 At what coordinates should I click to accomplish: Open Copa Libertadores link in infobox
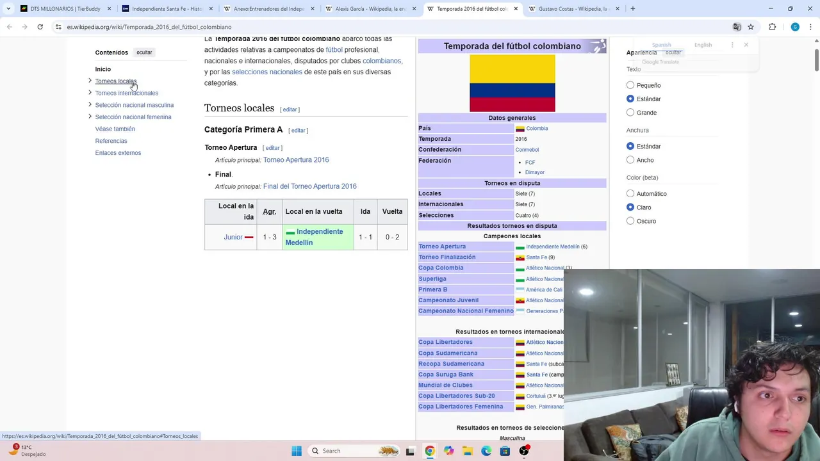click(x=445, y=342)
